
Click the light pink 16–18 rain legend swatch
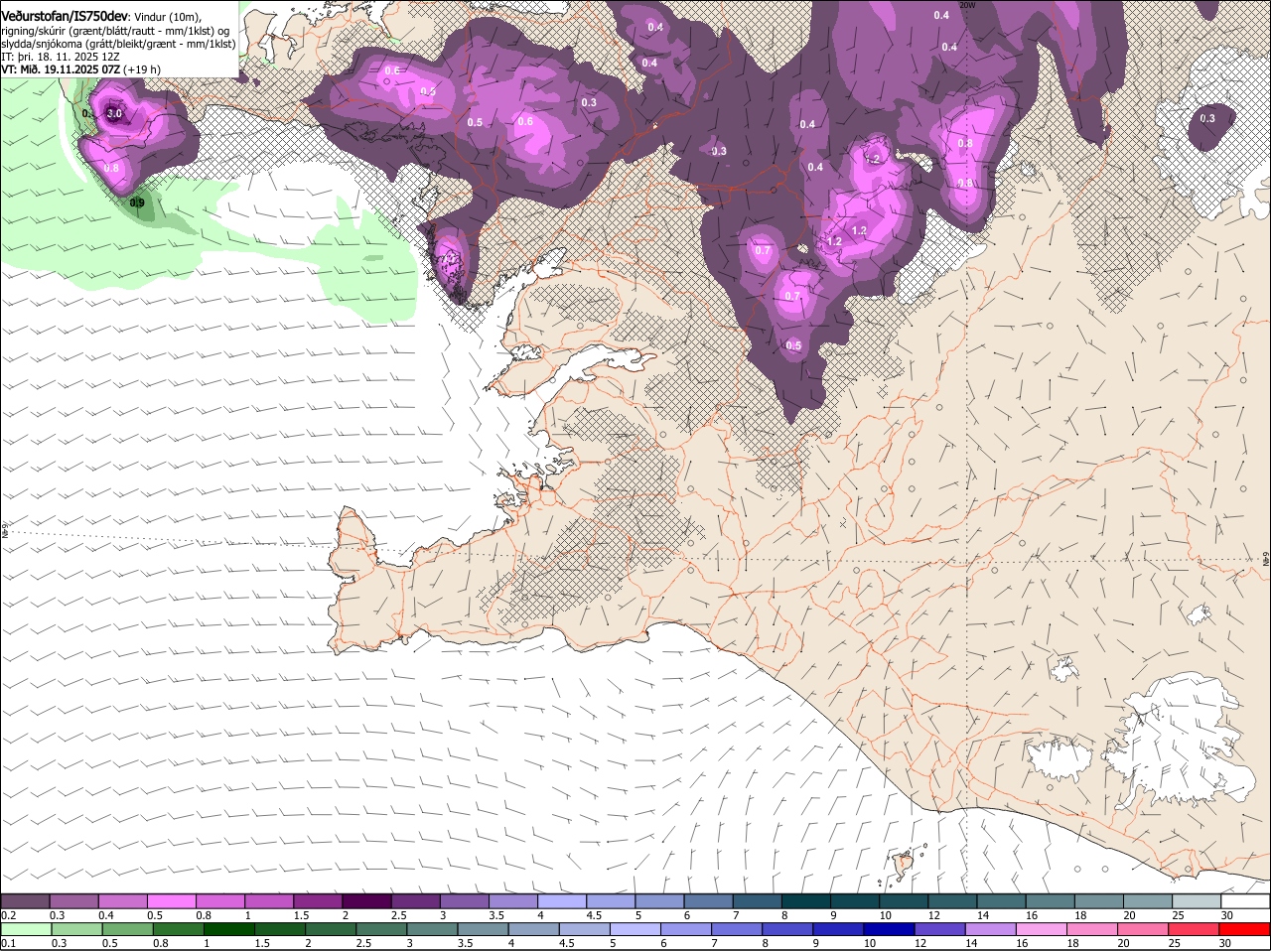click(x=1043, y=929)
